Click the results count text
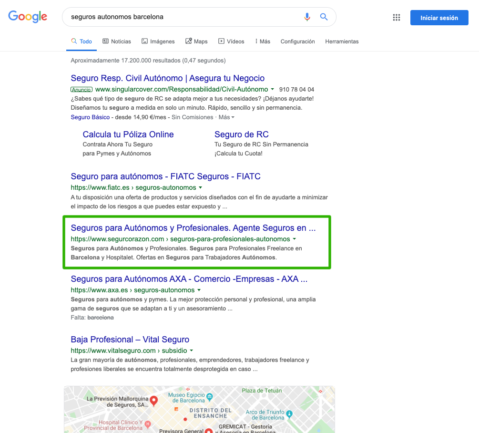Image resolution: width=479 pixels, height=433 pixels. coord(148,61)
